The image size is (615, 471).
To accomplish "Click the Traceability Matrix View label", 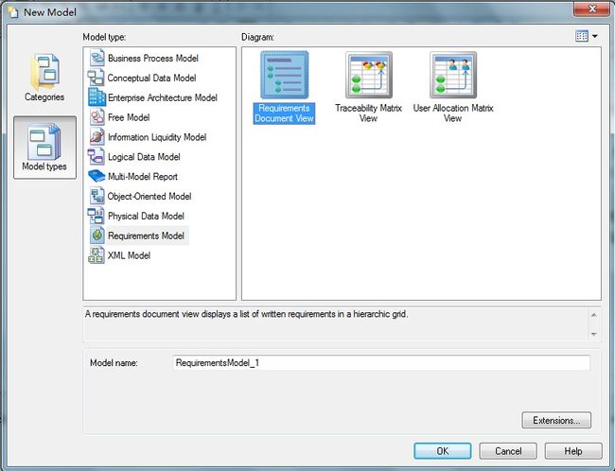I will coord(369,113).
